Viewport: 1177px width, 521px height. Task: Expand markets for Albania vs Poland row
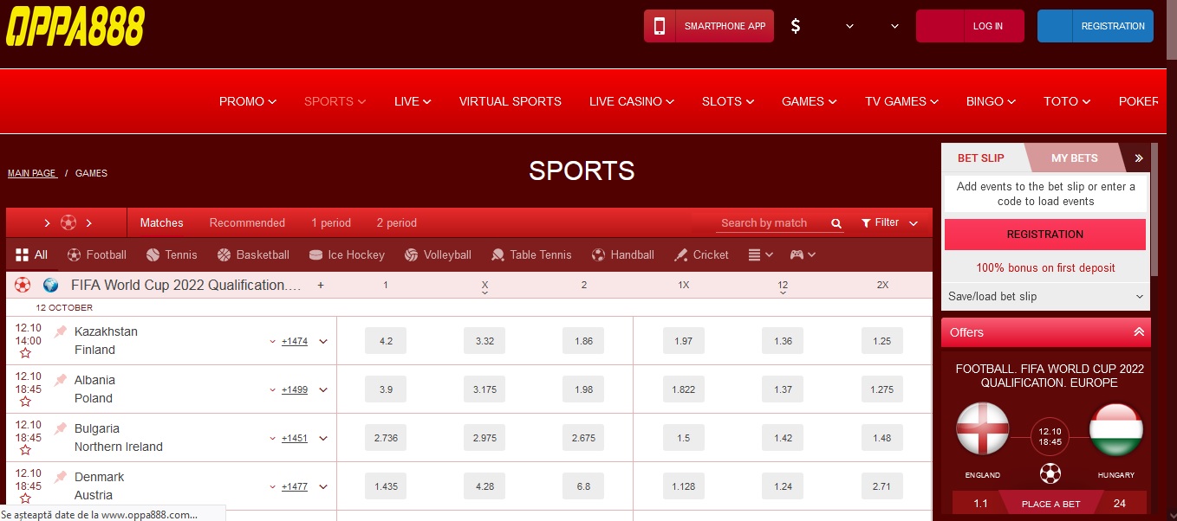pyautogui.click(x=323, y=389)
